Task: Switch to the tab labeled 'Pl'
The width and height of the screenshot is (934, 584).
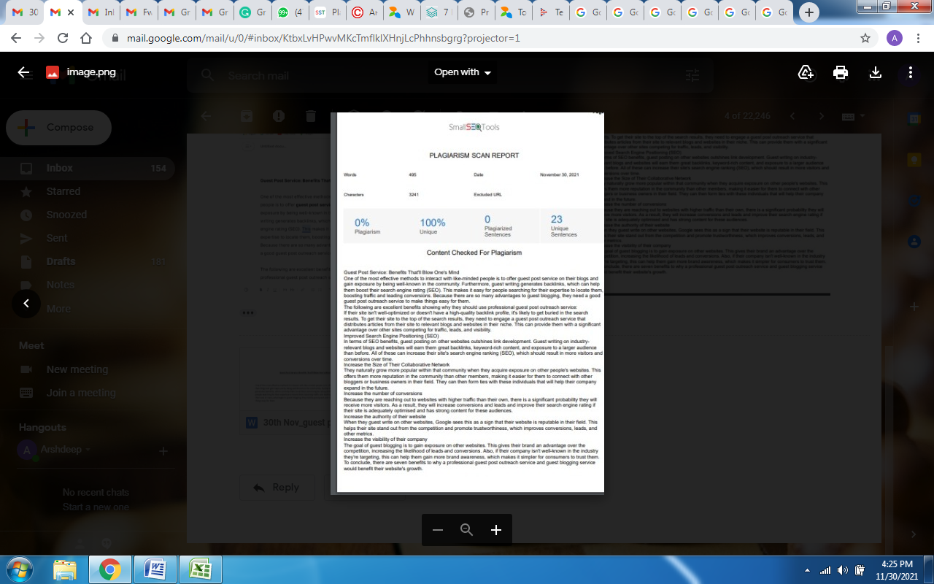Action: (x=327, y=12)
